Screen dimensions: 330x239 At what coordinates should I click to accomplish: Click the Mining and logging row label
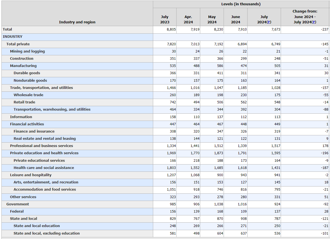tap(27, 51)
